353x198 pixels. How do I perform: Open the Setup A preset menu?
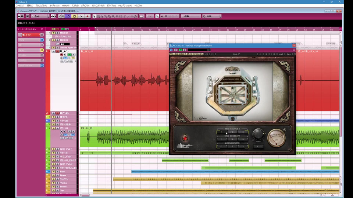[x=236, y=54]
